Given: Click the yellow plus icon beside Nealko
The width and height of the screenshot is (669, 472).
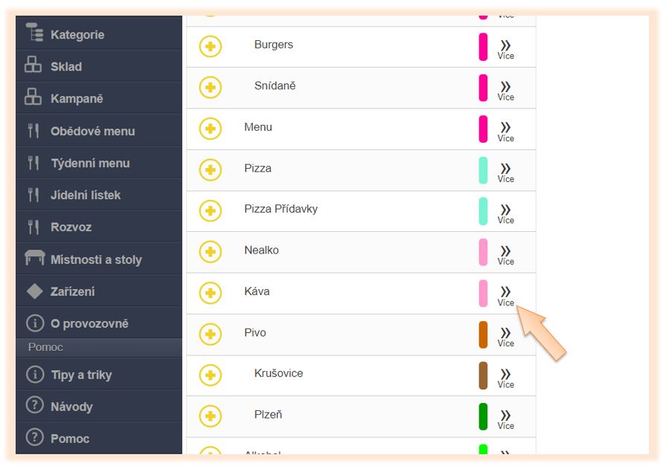Looking at the screenshot, I should (211, 252).
